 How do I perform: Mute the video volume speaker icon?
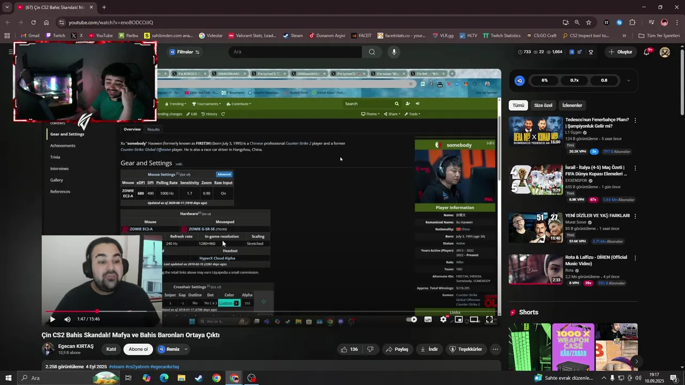tap(67, 319)
